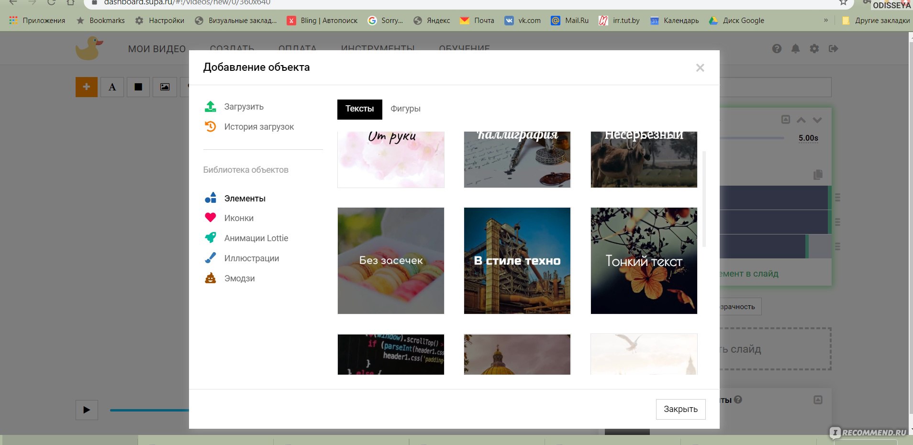Click Загрузить in the sidebar
The height and width of the screenshot is (445, 913).
[x=244, y=106]
